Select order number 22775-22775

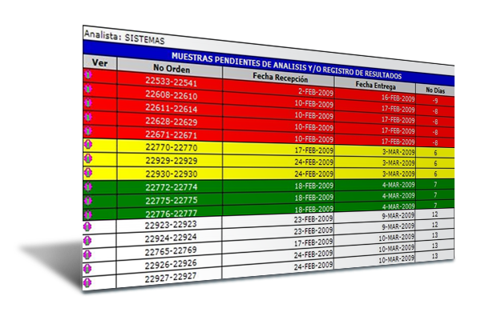(172, 200)
